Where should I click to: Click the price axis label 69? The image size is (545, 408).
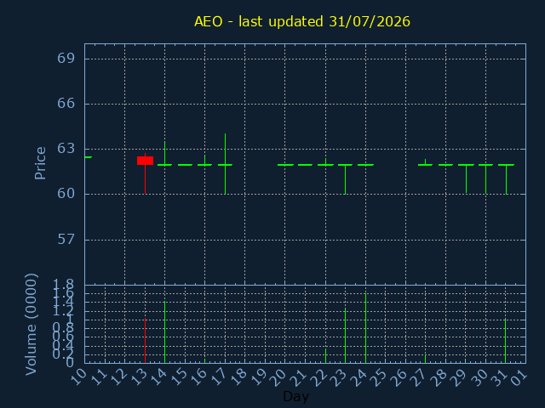pos(66,59)
